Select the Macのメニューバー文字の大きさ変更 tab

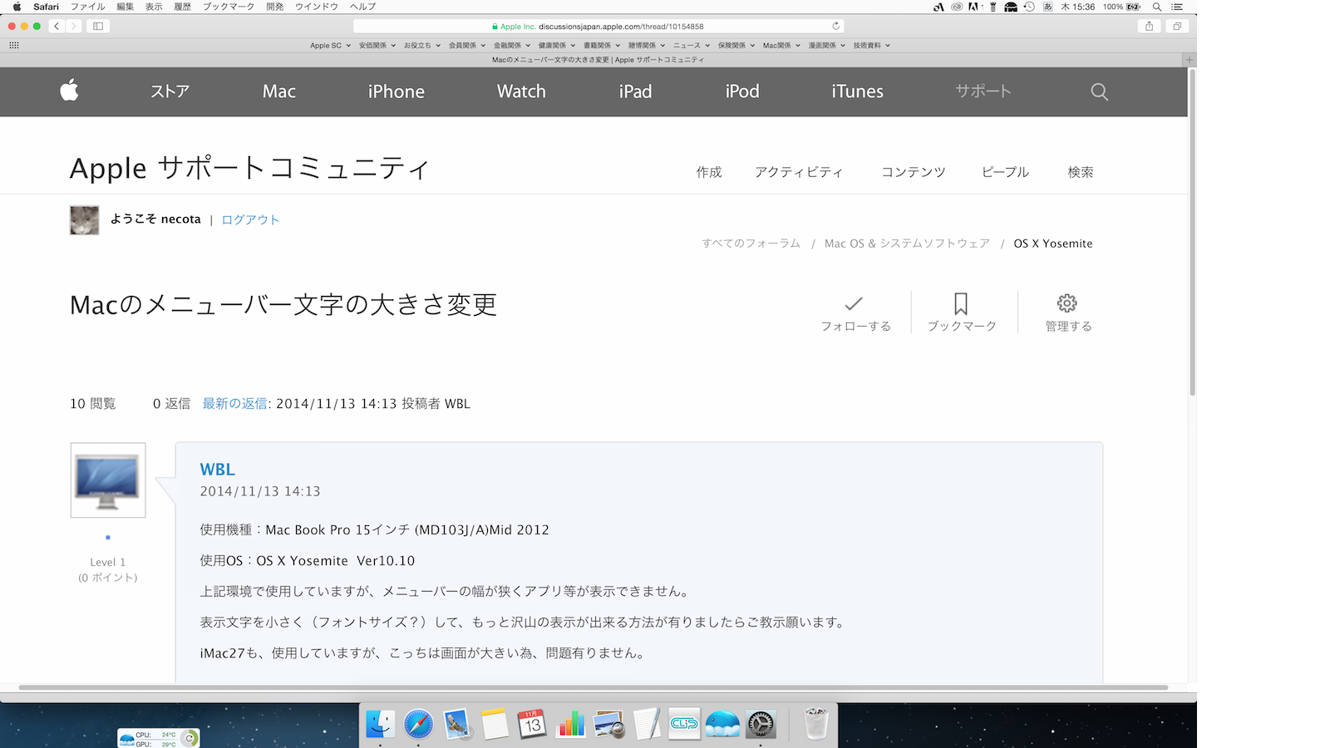598,60
